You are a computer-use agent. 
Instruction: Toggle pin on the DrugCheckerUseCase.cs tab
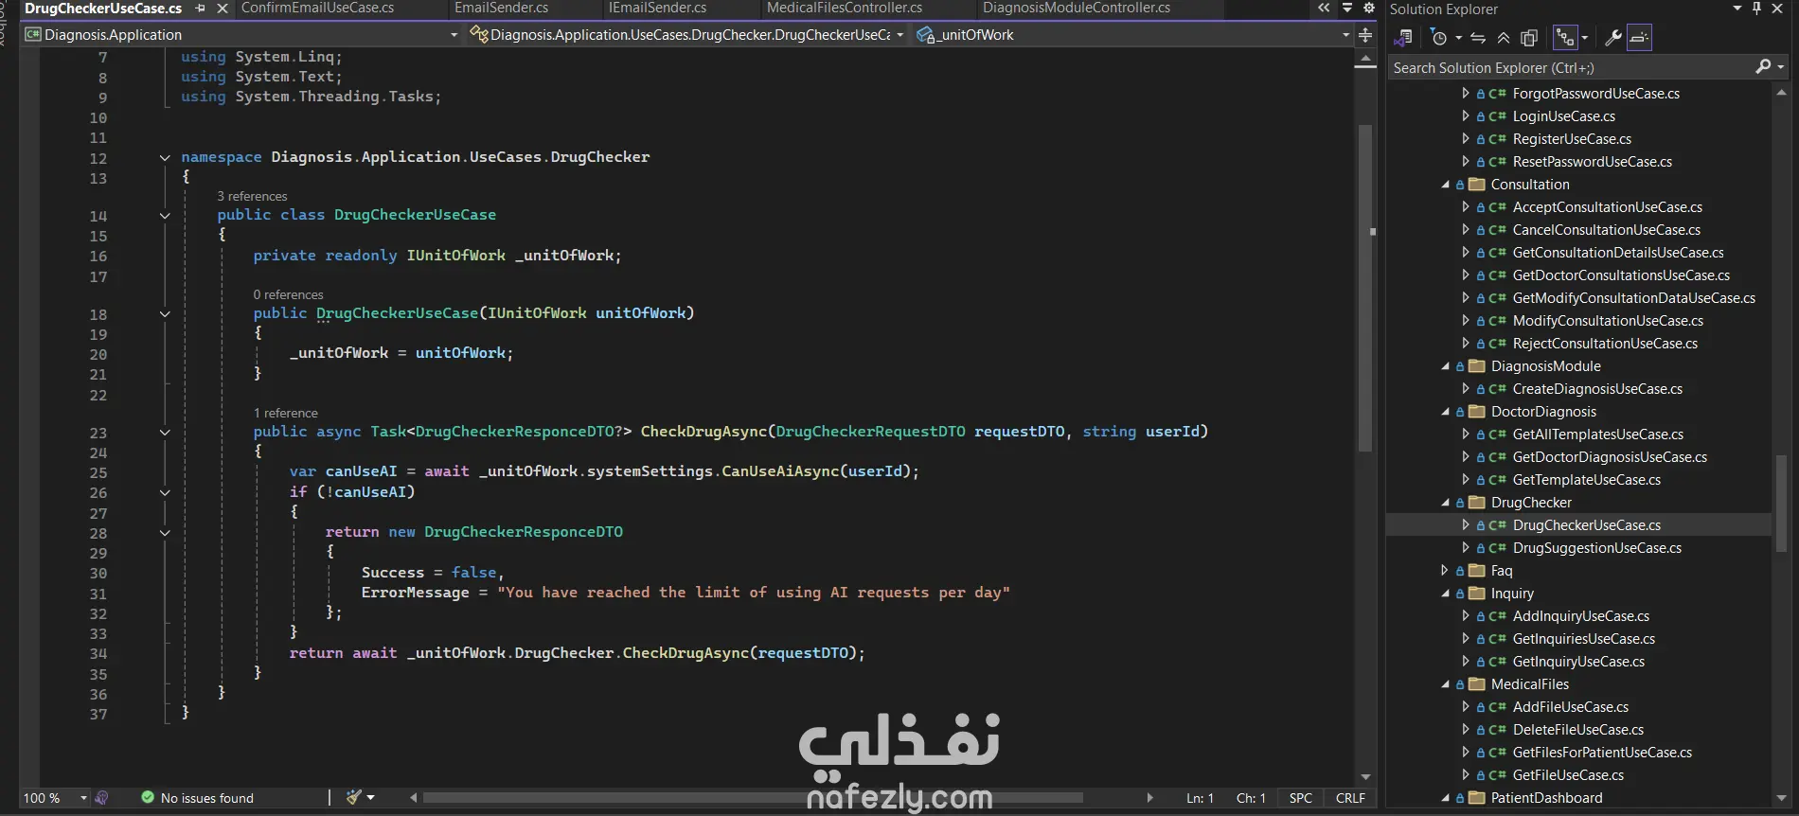click(x=200, y=8)
